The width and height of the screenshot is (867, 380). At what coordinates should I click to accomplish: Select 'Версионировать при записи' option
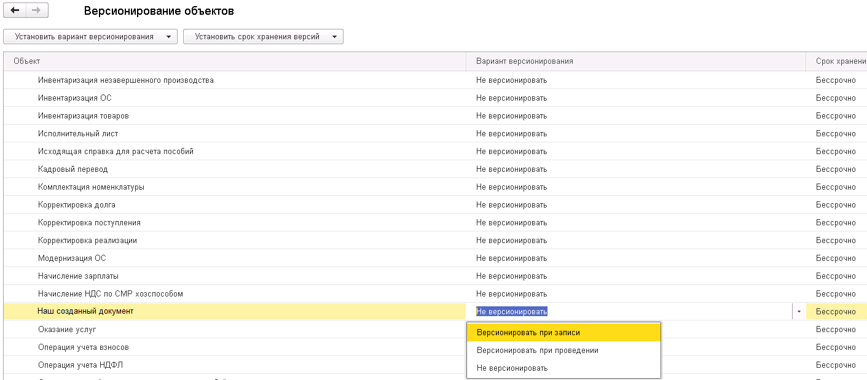click(x=528, y=333)
